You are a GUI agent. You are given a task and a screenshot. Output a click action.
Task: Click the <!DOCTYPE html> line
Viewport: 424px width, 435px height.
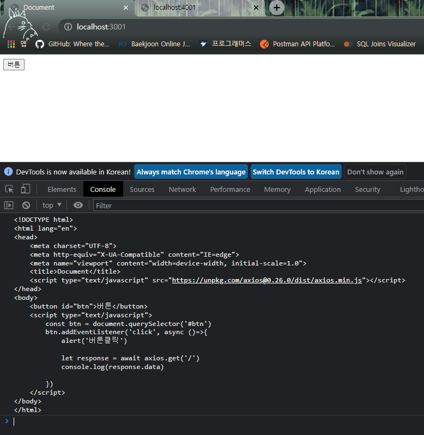(44, 220)
